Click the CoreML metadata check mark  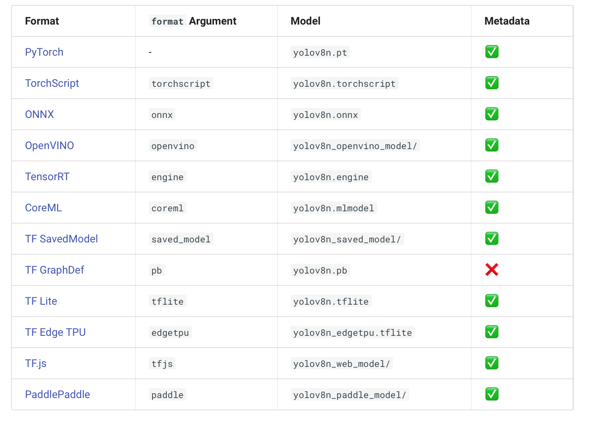[492, 207]
